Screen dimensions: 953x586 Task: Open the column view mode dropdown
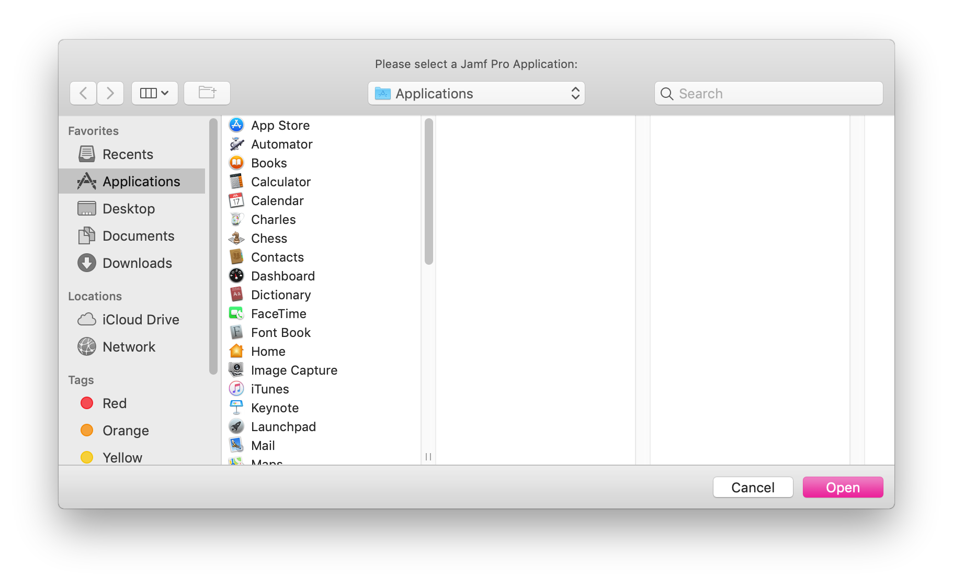[155, 93]
